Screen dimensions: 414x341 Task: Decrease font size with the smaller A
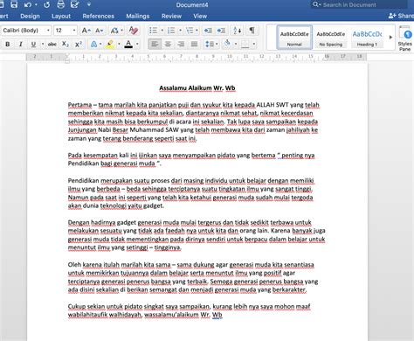click(99, 31)
